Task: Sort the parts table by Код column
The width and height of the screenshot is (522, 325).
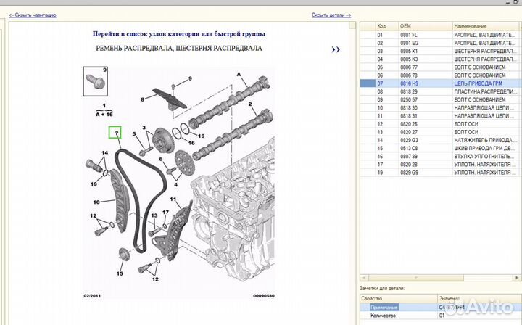Action: 386,25
